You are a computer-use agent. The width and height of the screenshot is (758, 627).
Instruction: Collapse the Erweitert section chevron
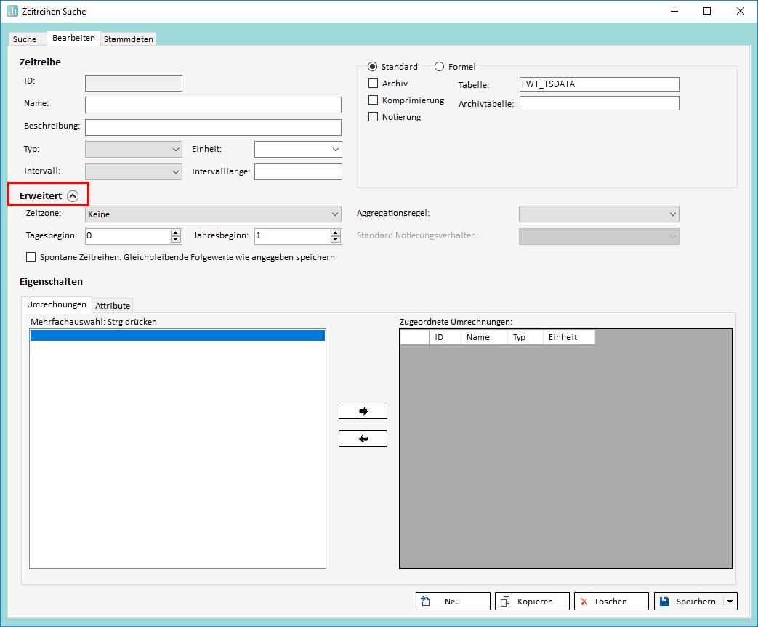pos(72,195)
